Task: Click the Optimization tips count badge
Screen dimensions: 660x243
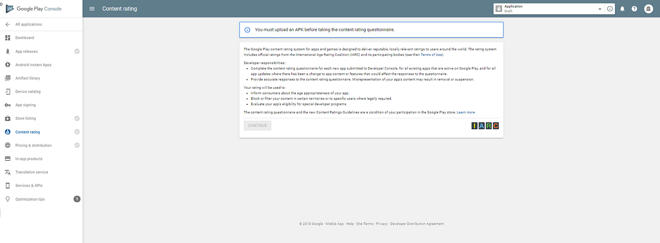Action: click(x=77, y=199)
